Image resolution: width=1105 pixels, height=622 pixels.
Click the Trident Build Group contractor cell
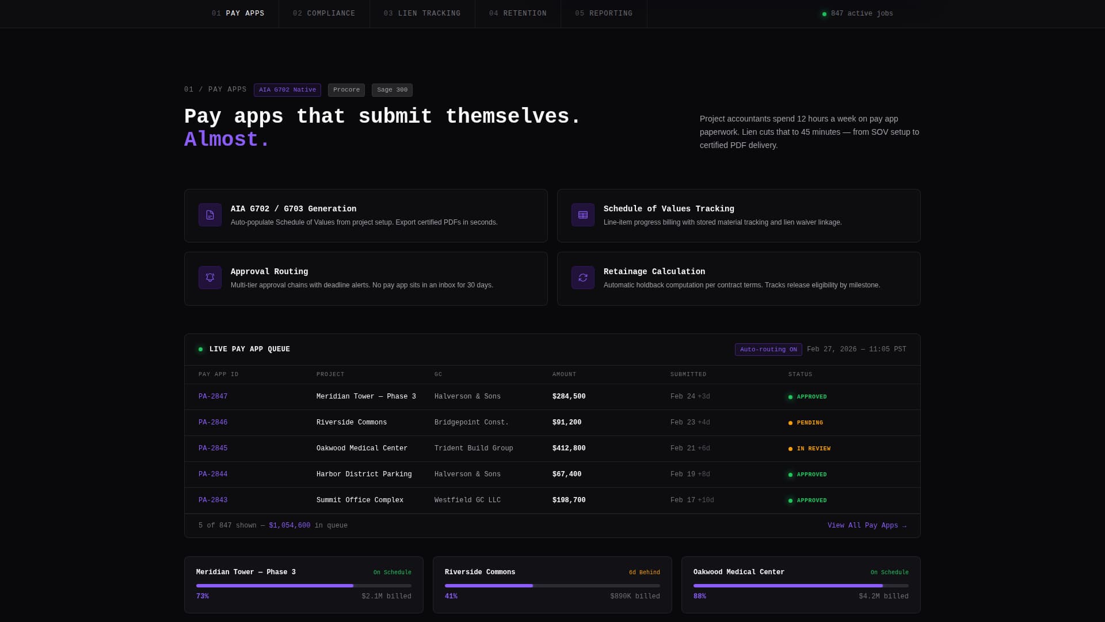[x=474, y=449]
